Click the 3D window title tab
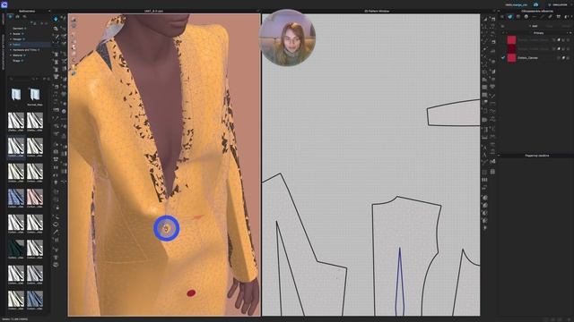This screenshot has height=322, width=574. [153, 12]
